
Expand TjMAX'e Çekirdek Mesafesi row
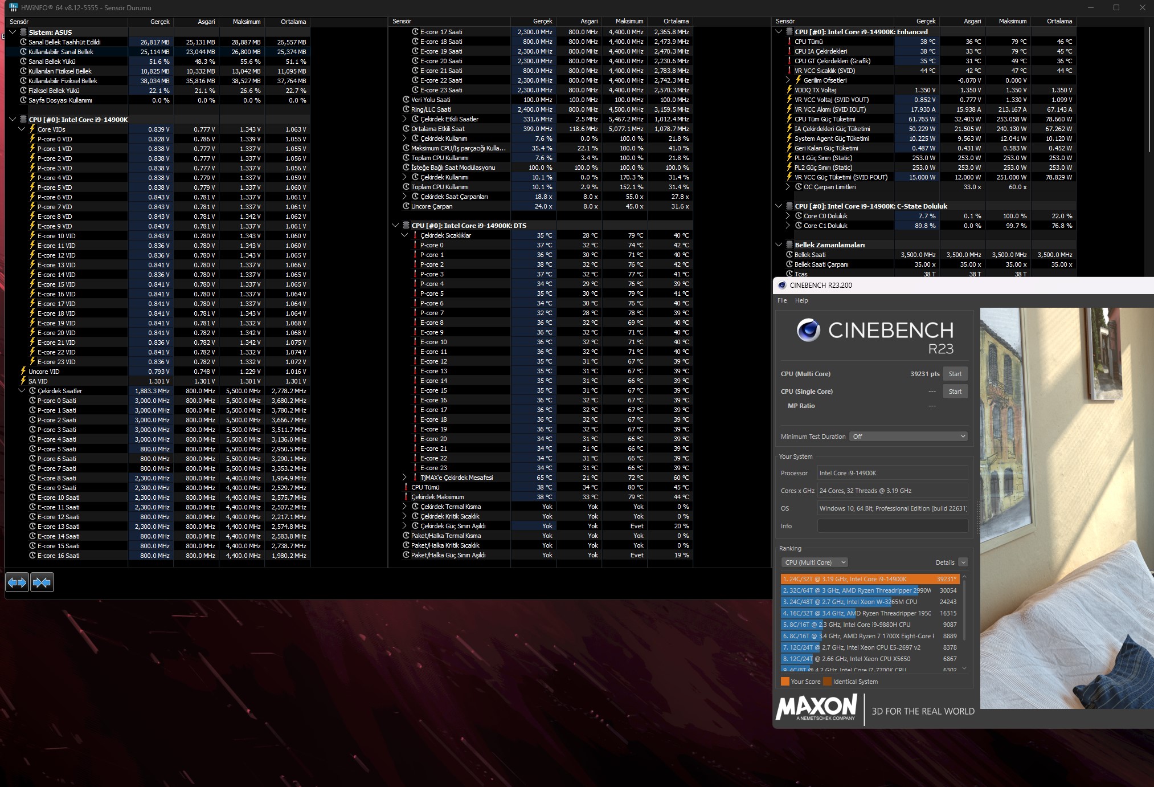tap(404, 478)
